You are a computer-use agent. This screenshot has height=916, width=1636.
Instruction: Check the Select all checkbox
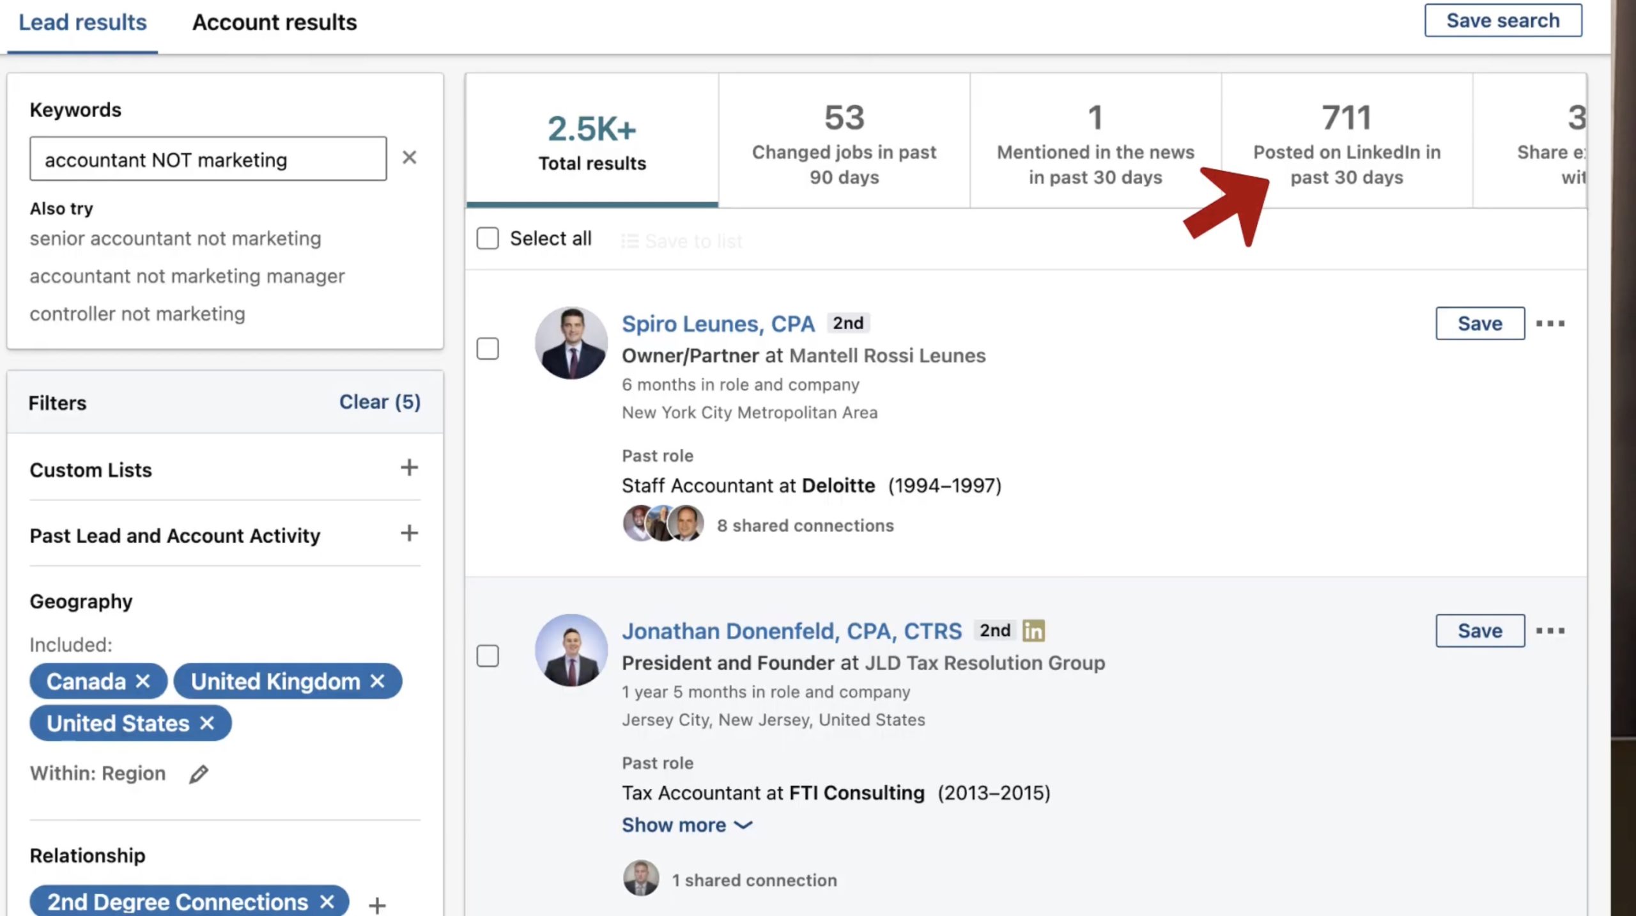pos(488,238)
